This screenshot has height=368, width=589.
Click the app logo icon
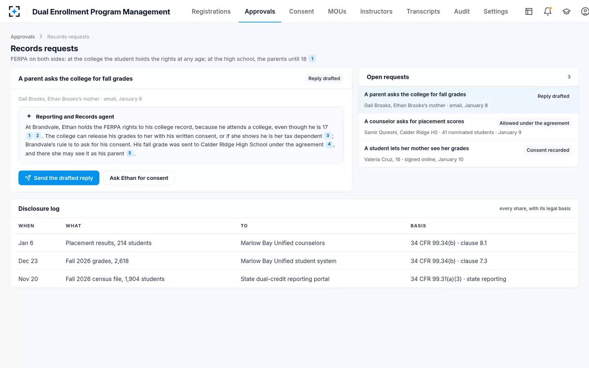tap(14, 11)
